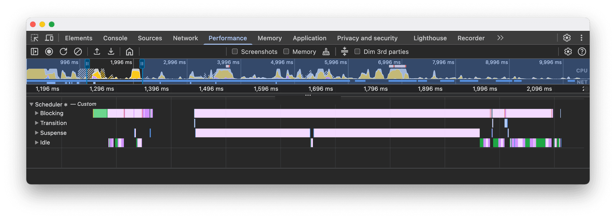Collapse the Scheduler track group
616x219 pixels.
coord(31,104)
